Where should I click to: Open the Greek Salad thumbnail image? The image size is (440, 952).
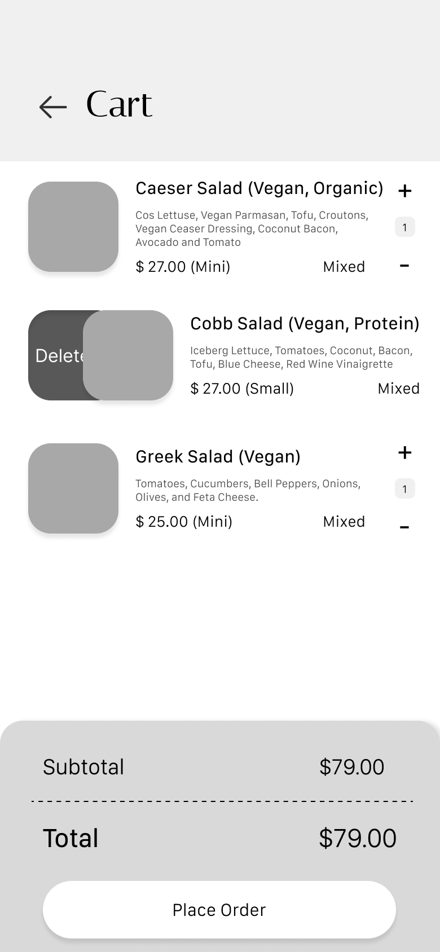pos(73,488)
